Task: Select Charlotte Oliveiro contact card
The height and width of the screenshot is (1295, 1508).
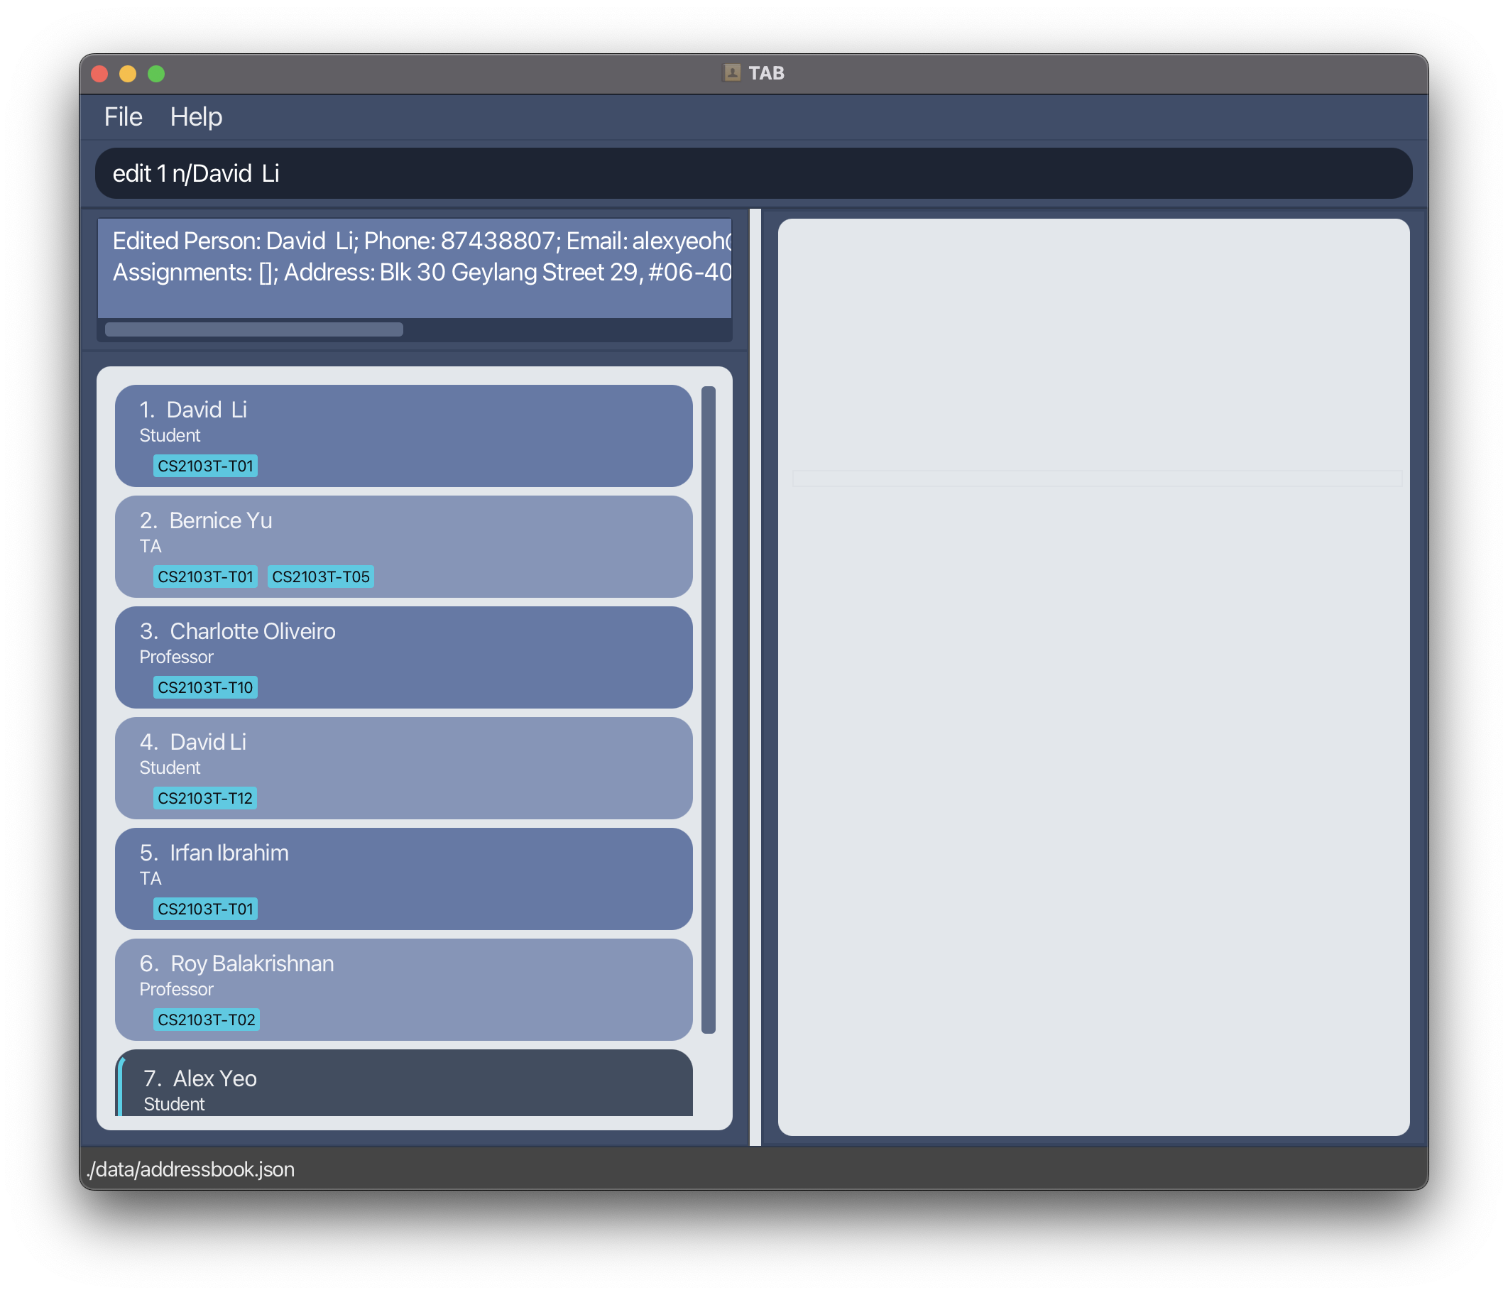Action: [403, 657]
